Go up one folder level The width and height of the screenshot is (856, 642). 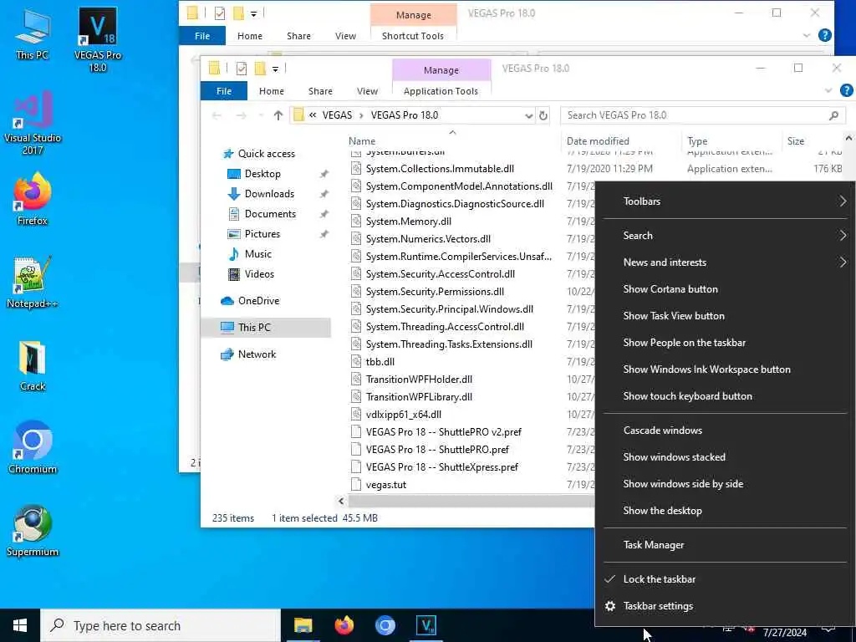click(278, 115)
